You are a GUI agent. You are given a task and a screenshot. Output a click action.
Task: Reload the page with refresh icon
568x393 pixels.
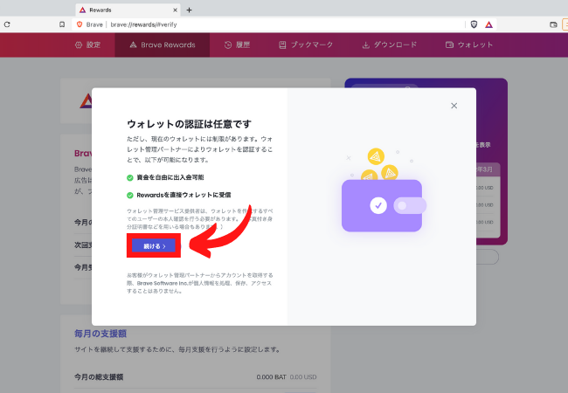pos(7,24)
